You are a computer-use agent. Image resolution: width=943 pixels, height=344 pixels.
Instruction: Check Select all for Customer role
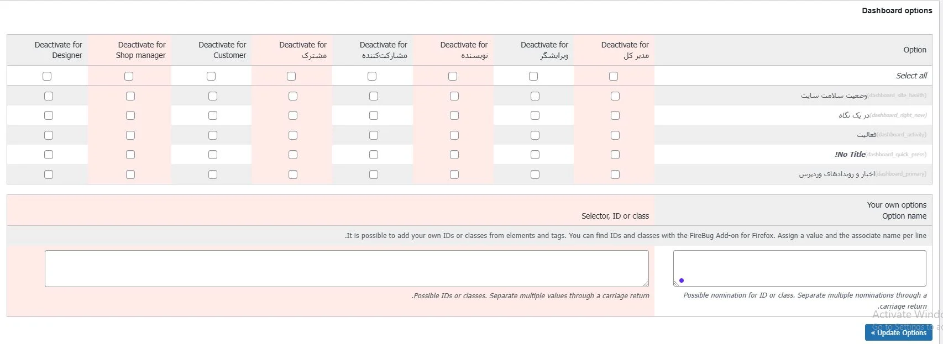211,76
